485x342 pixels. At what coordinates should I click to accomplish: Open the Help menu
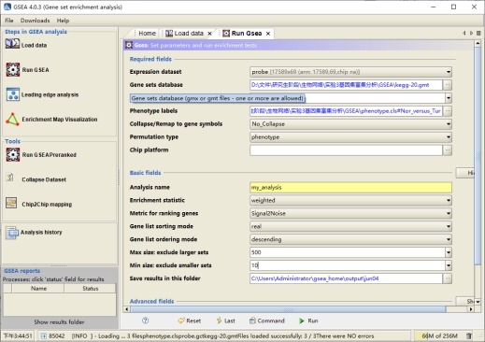pyautogui.click(x=63, y=21)
